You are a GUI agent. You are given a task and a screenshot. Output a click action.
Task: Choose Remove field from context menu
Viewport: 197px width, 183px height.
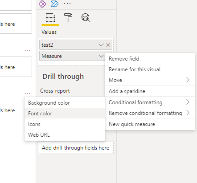click(x=150, y=59)
